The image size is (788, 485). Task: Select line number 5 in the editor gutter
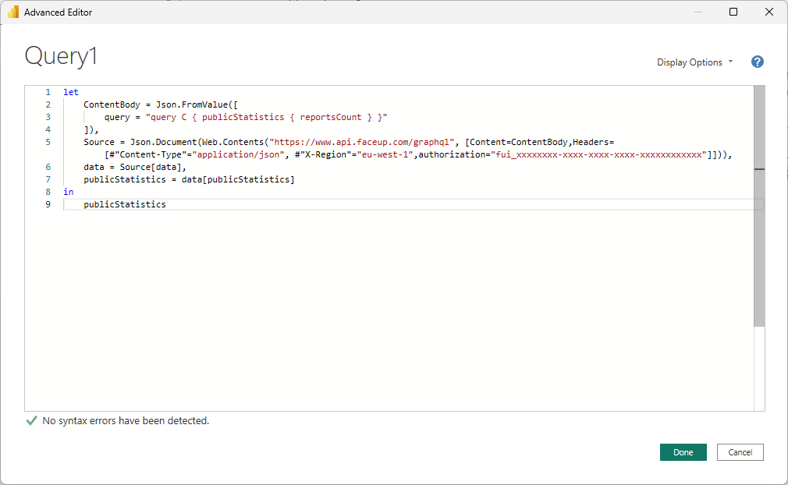[x=48, y=141]
